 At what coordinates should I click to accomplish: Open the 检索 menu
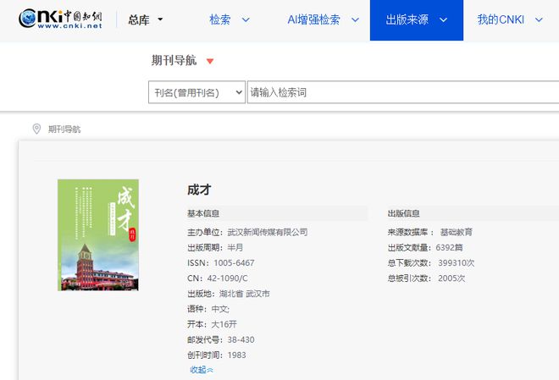(x=230, y=19)
